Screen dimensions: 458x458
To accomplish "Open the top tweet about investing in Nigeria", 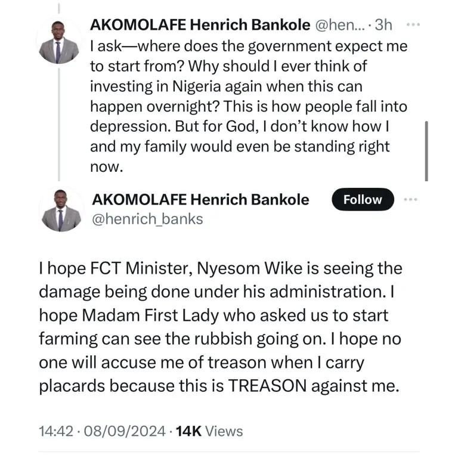I will [x=250, y=95].
